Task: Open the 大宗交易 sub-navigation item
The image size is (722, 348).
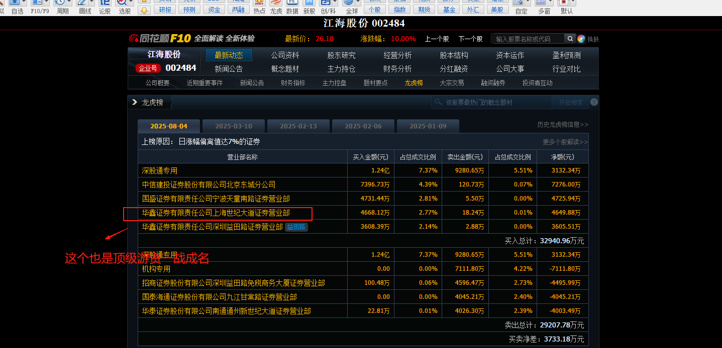Action: tap(452, 83)
